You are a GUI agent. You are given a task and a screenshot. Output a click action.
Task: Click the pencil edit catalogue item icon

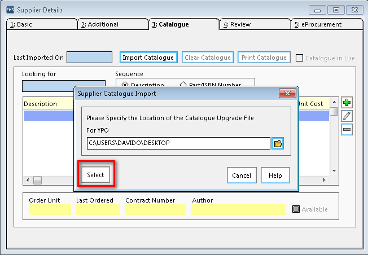(x=347, y=116)
